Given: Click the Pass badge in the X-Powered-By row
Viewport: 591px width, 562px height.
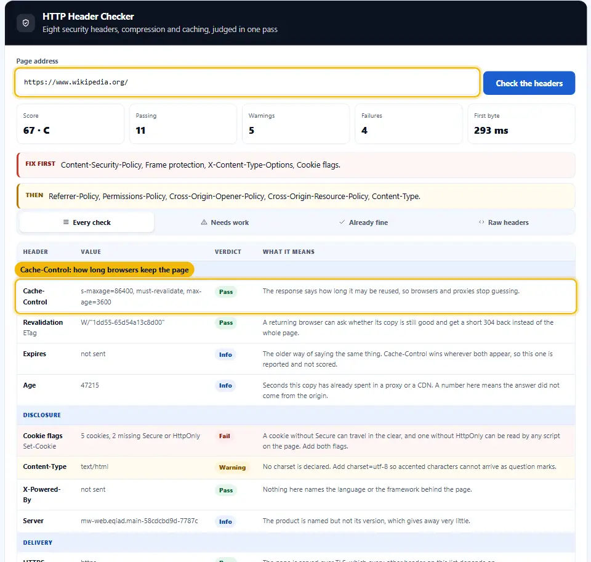Looking at the screenshot, I should pos(226,491).
